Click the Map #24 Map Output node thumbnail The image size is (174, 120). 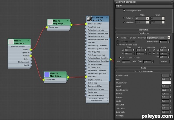point(47,75)
